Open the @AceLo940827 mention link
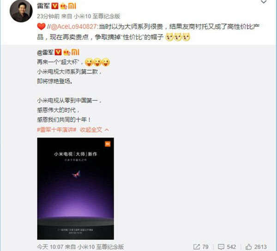277x251 pixels. tap(74, 27)
